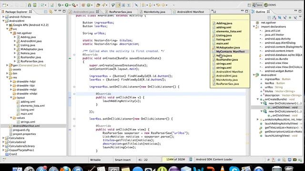Click the Debug bug toolbar icon

(60, 5)
